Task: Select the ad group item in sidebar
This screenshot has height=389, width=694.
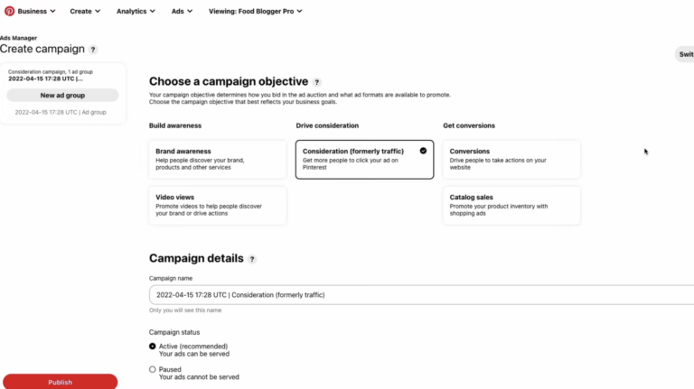Action: point(61,112)
